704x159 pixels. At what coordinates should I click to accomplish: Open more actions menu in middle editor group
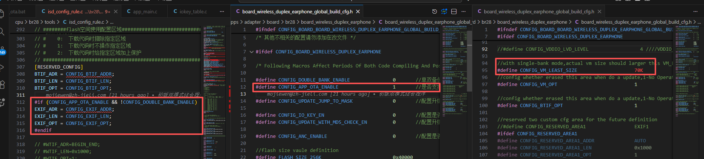pos(464,11)
